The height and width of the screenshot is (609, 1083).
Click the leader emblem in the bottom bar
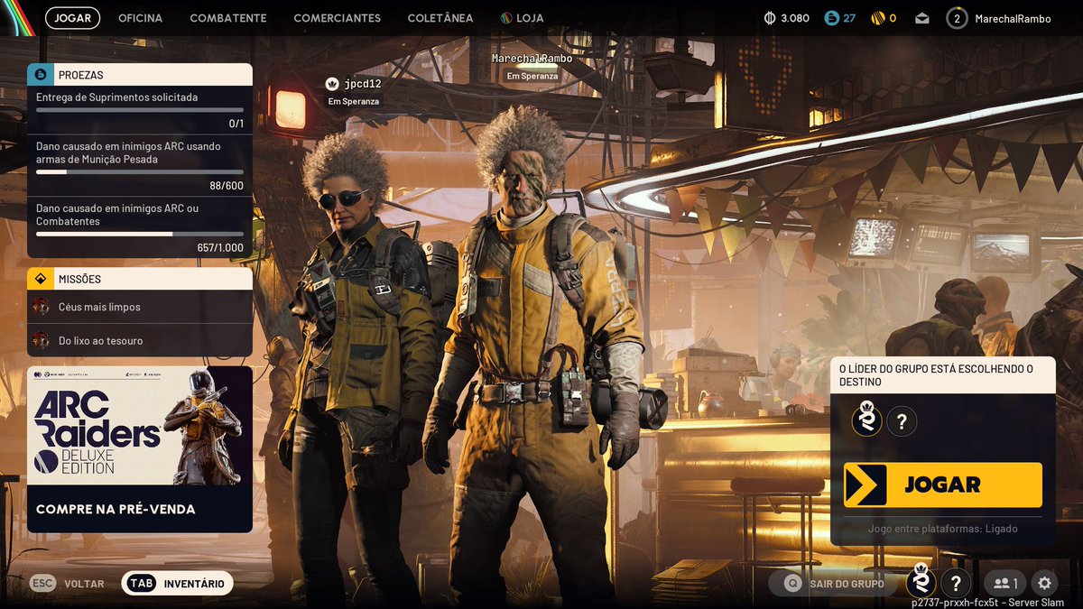pos(921,581)
